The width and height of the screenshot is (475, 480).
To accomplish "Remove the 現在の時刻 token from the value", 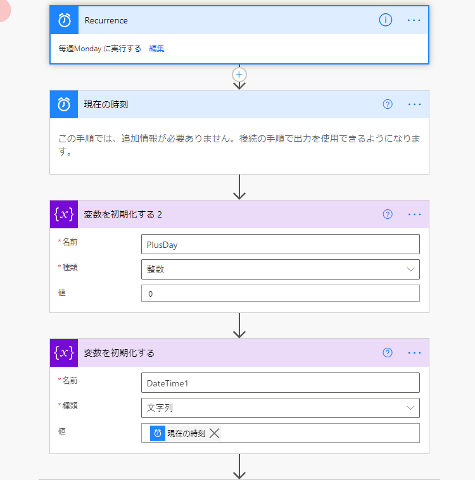I will click(214, 433).
